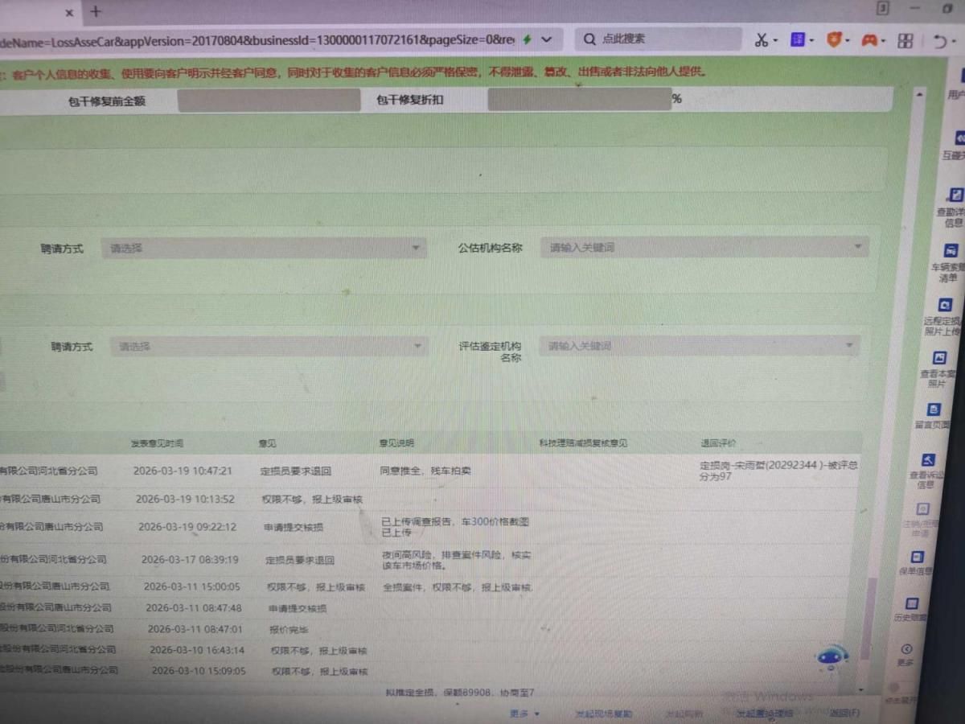
Task: Expand the address bar dropdown chevron
Action: pos(547,39)
